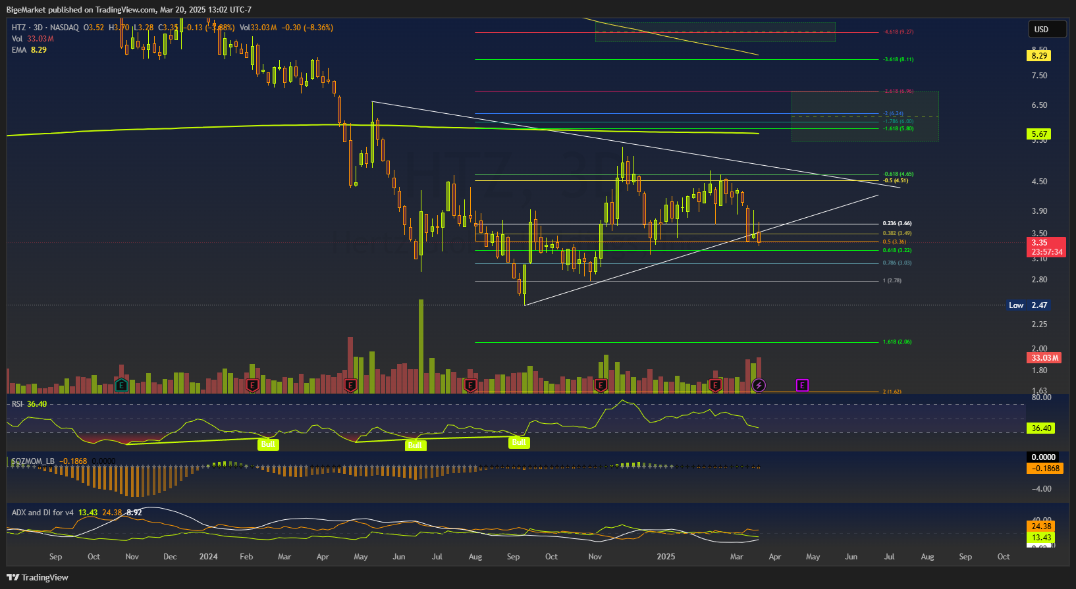Open the USD currency selector

pos(1047,29)
